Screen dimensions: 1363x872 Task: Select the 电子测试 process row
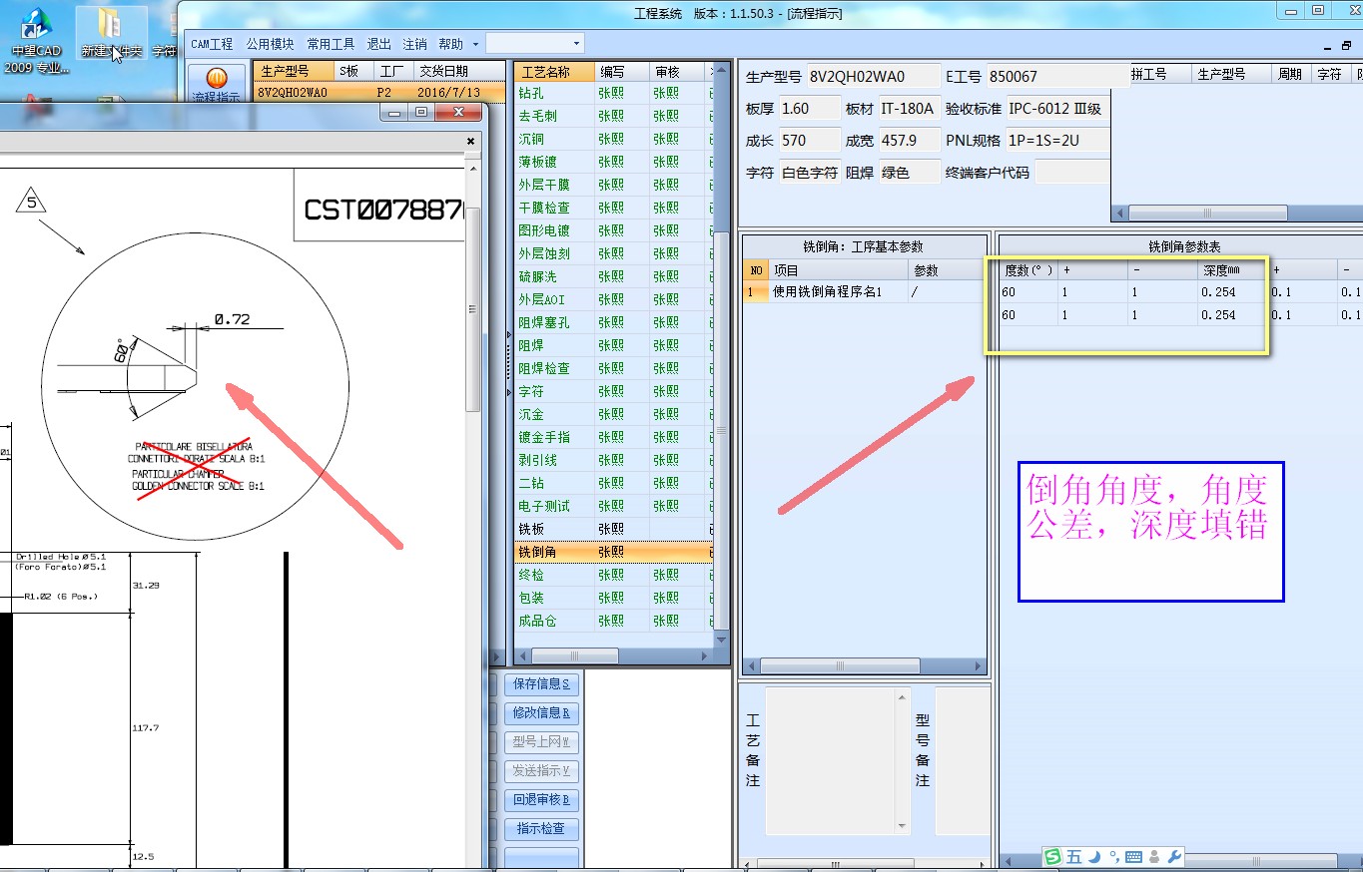click(x=613, y=505)
